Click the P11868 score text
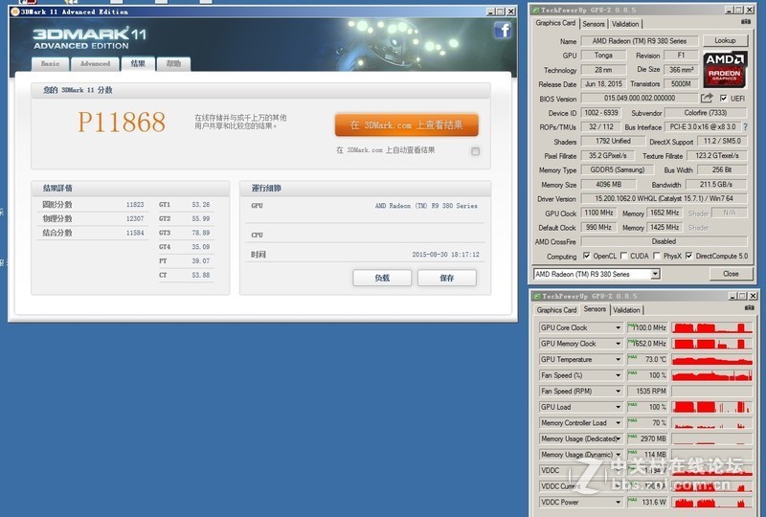This screenshot has height=517, width=766. 122,122
